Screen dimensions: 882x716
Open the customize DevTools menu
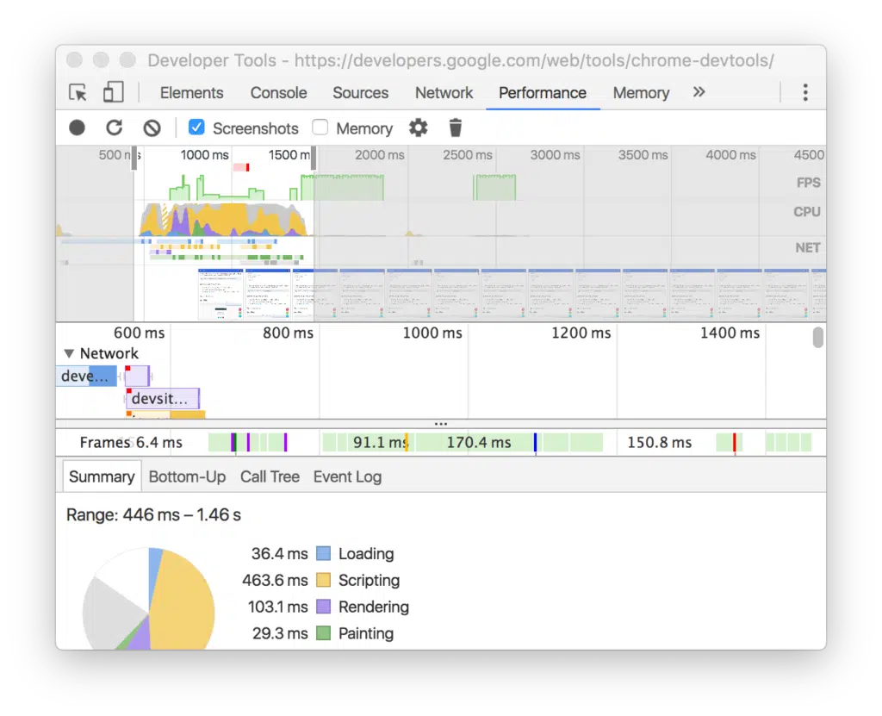click(804, 92)
